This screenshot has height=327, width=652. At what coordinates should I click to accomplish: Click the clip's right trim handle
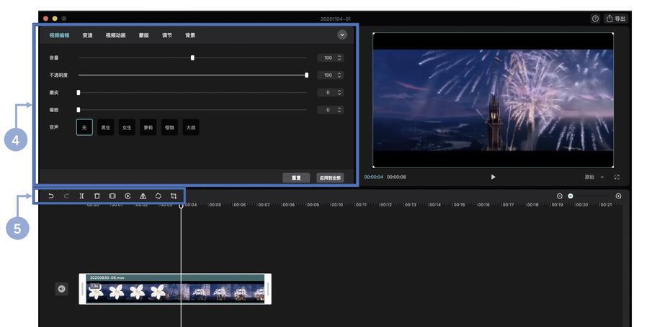coord(268,289)
